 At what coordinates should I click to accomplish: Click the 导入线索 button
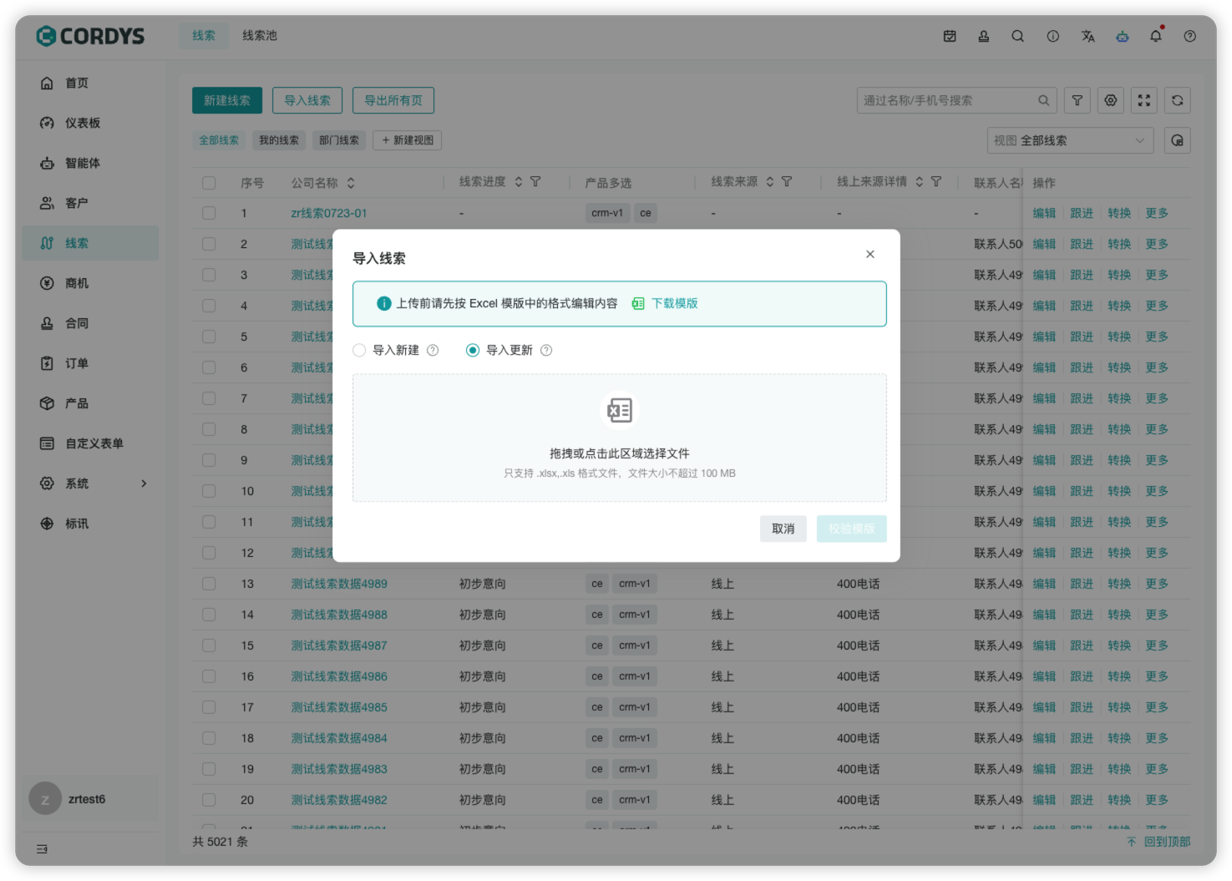click(x=307, y=100)
